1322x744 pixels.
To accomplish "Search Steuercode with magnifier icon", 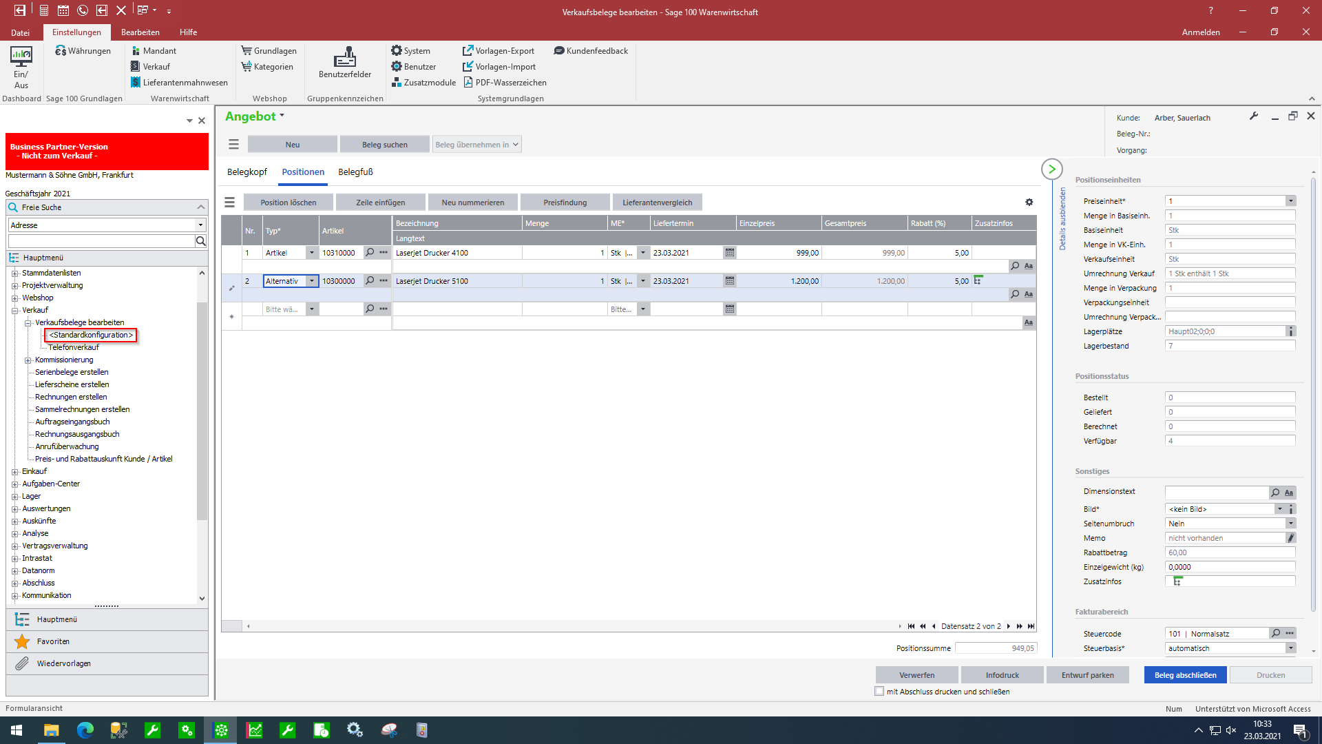I will tap(1276, 634).
